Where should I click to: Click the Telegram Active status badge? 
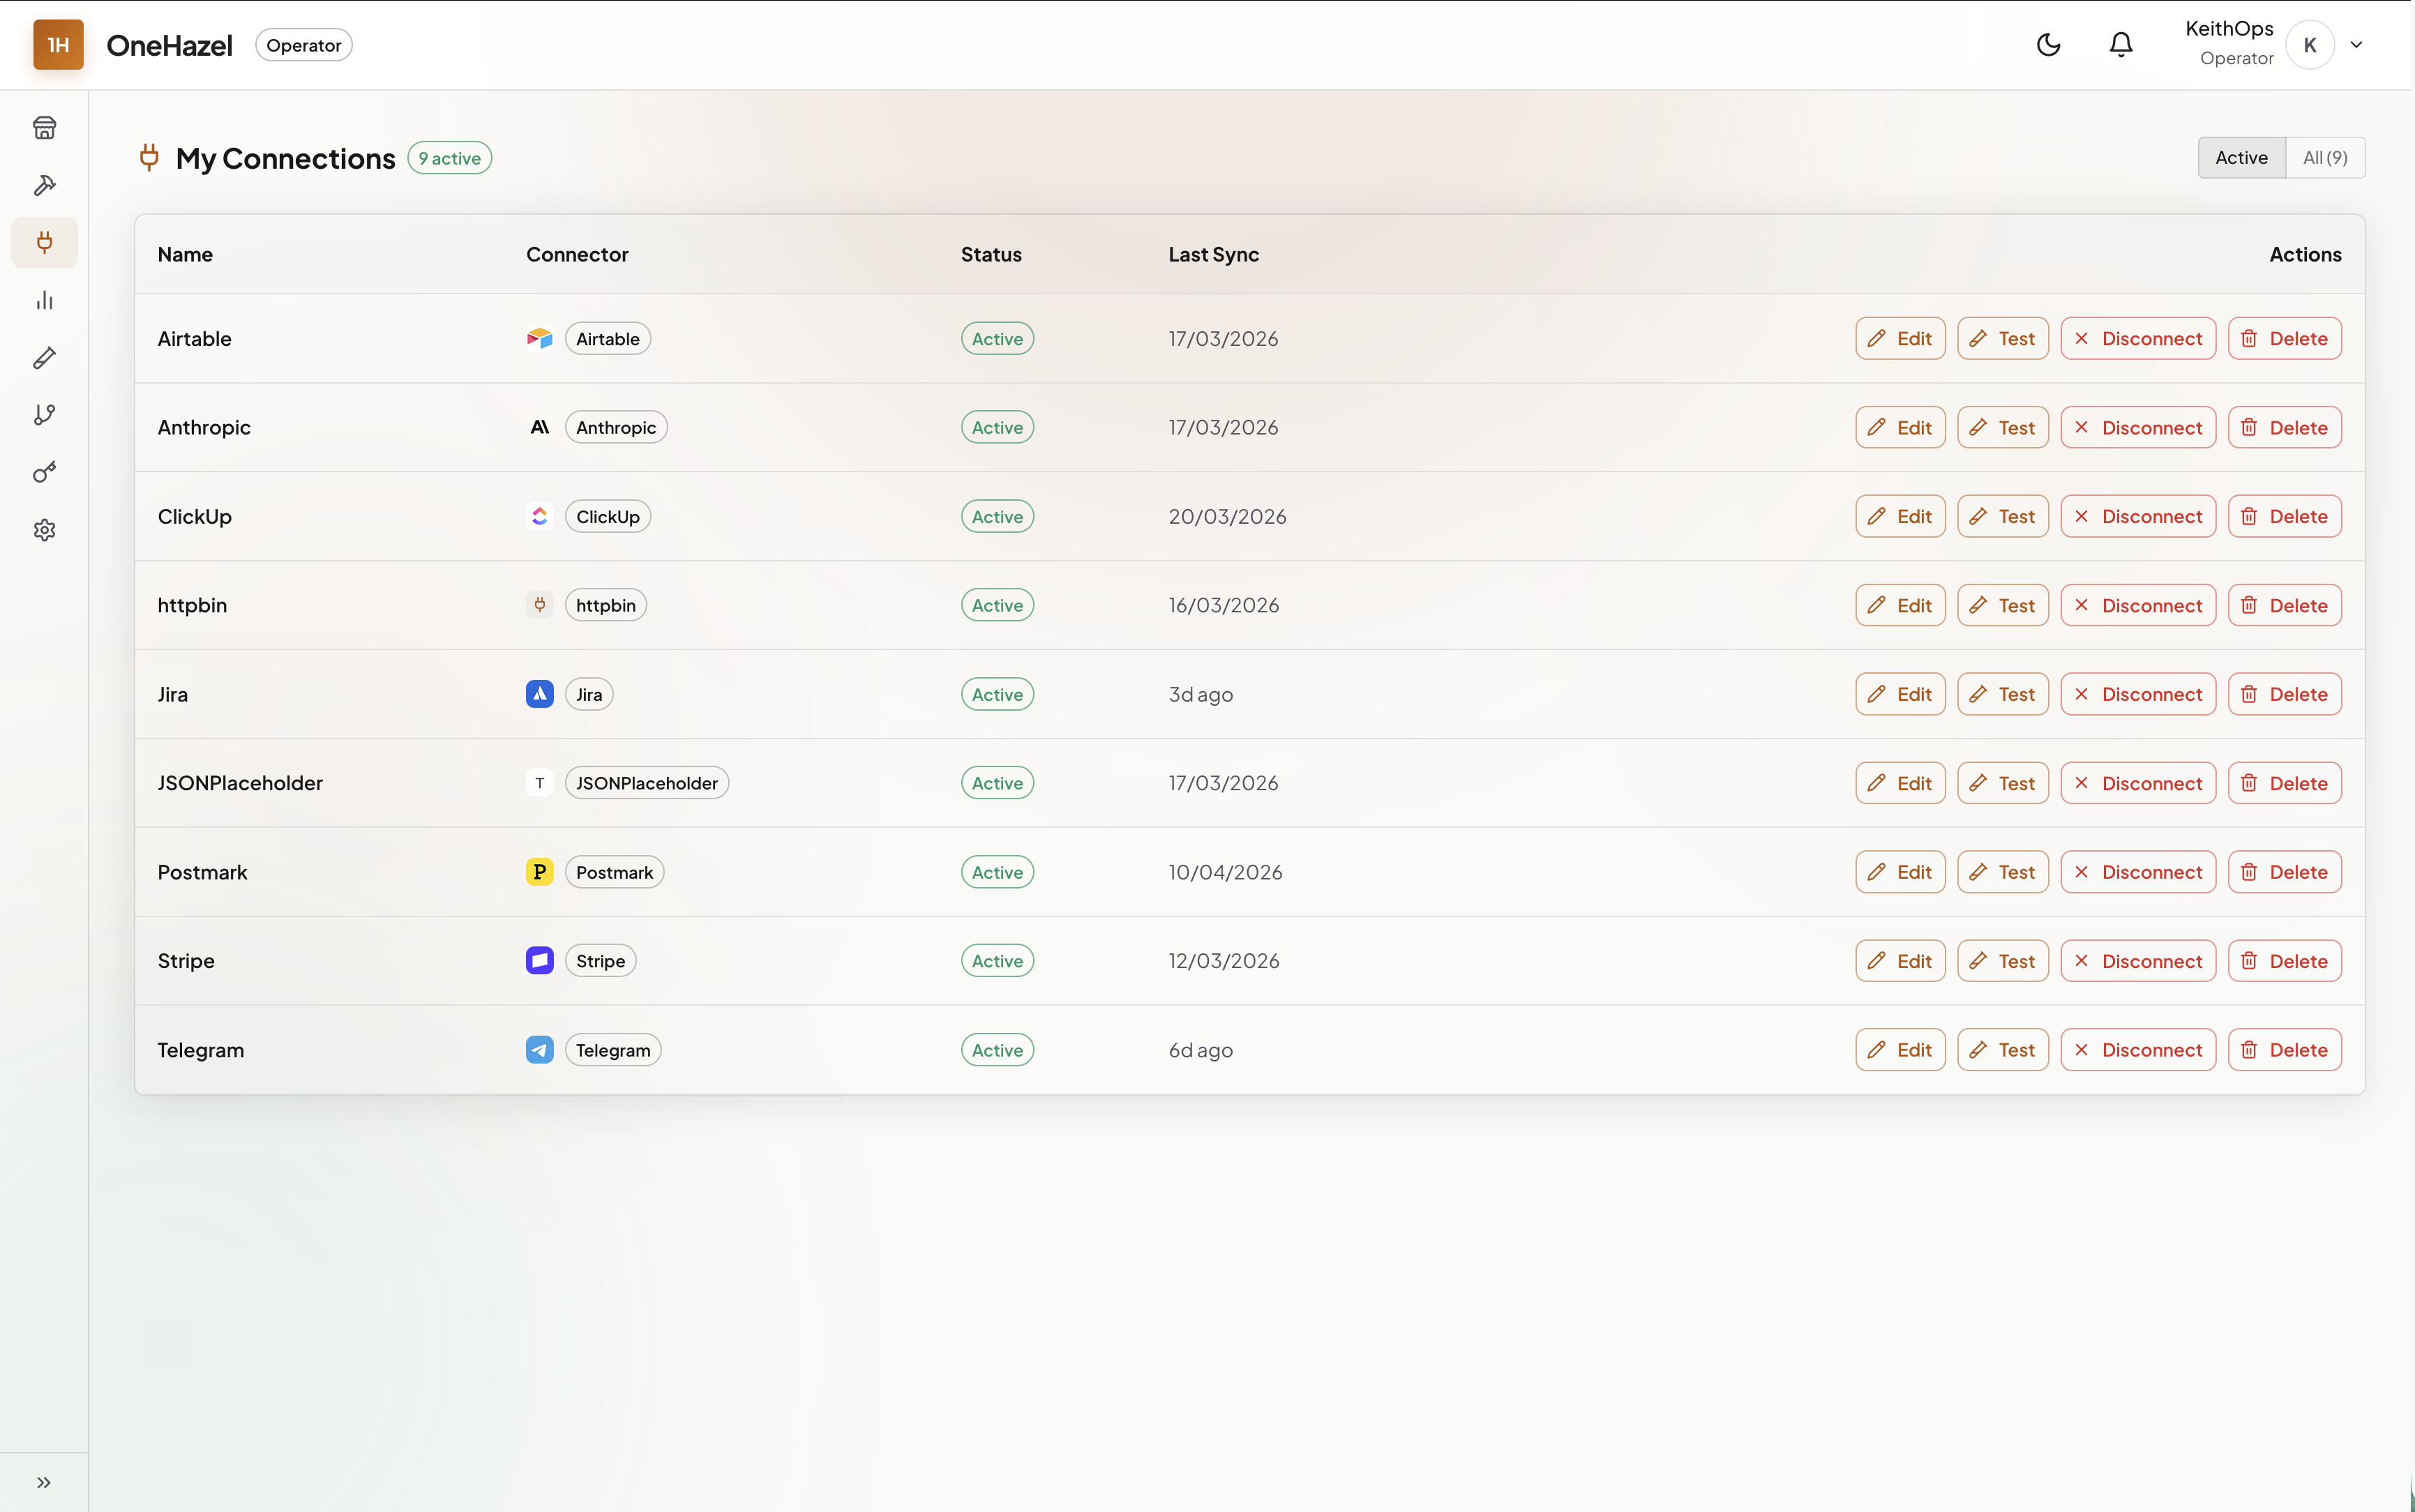click(x=997, y=1050)
